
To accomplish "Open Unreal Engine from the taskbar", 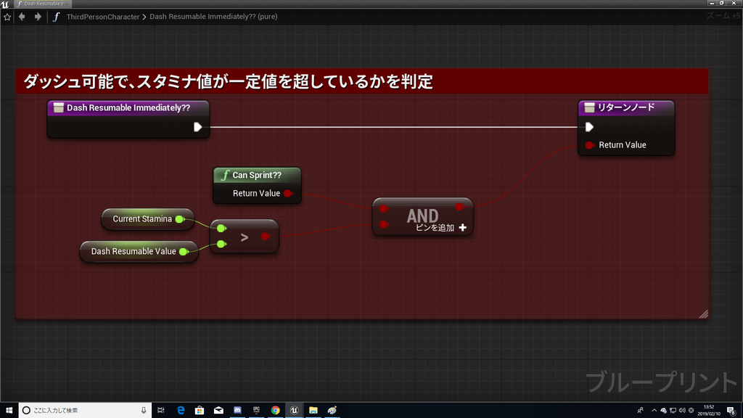I will click(294, 410).
